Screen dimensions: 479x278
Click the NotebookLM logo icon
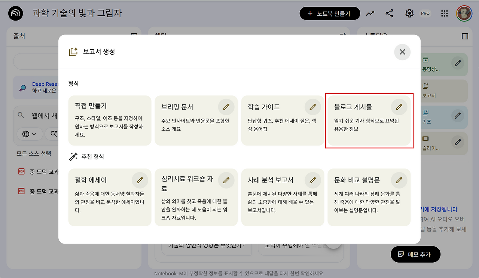pos(16,13)
